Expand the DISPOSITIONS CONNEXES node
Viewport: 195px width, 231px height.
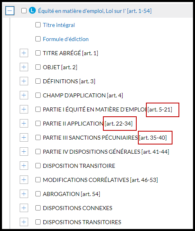(24, 208)
